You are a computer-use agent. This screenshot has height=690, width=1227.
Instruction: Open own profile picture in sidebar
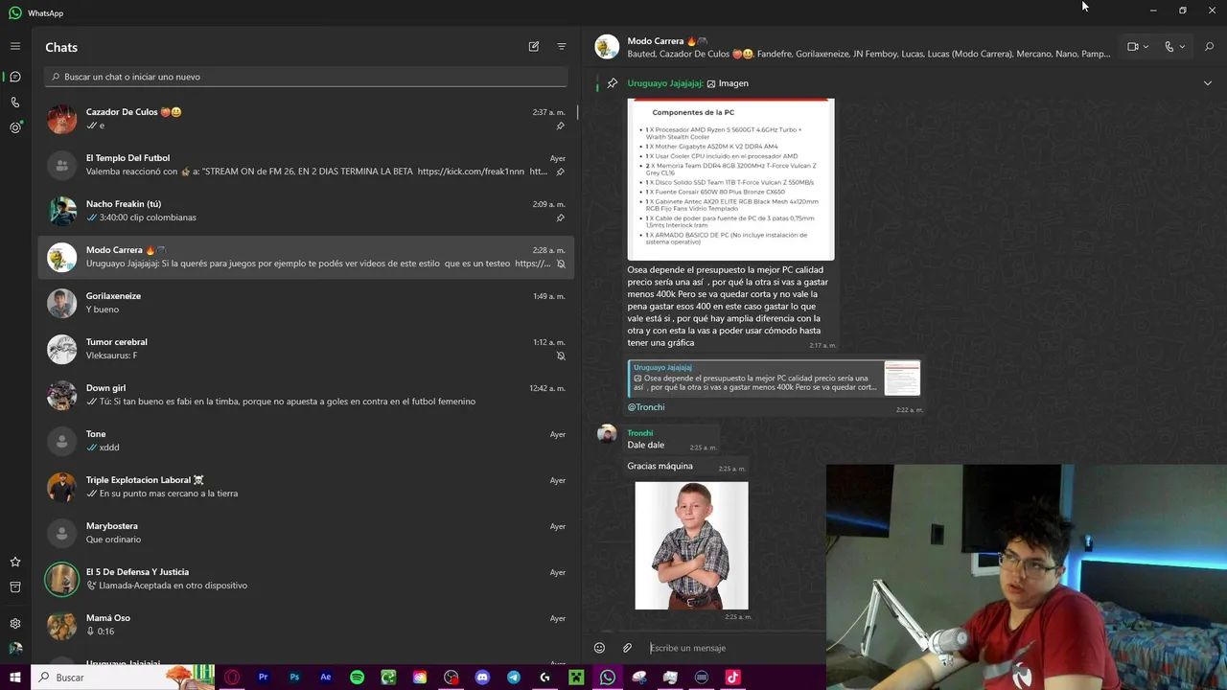tap(15, 649)
